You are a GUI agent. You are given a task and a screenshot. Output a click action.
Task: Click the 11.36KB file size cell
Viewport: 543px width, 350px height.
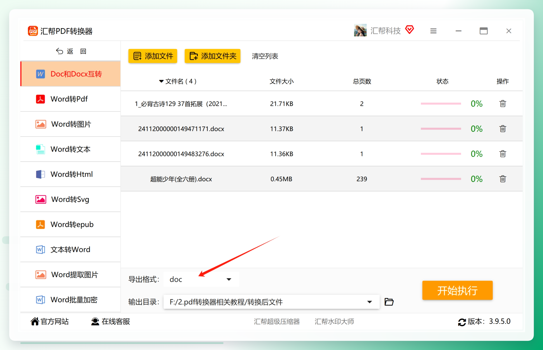click(282, 154)
